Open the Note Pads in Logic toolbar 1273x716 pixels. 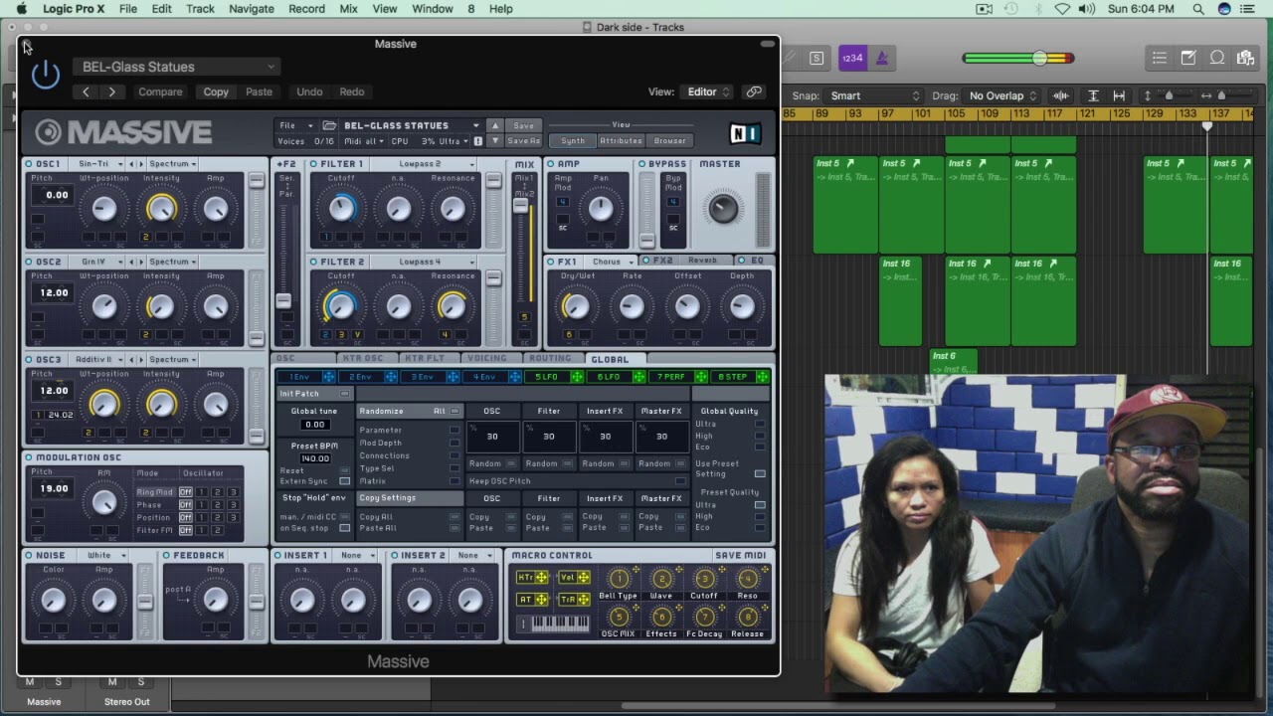pyautogui.click(x=1188, y=58)
